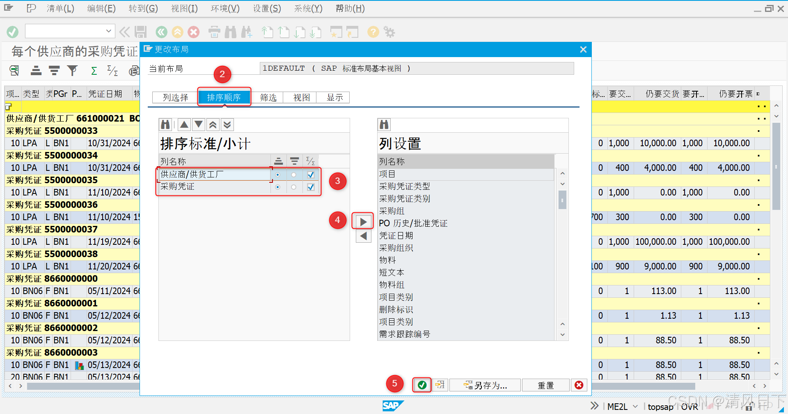The height and width of the screenshot is (414, 788).
Task: Click the red Cancel icon in main toolbar
Action: point(193,32)
